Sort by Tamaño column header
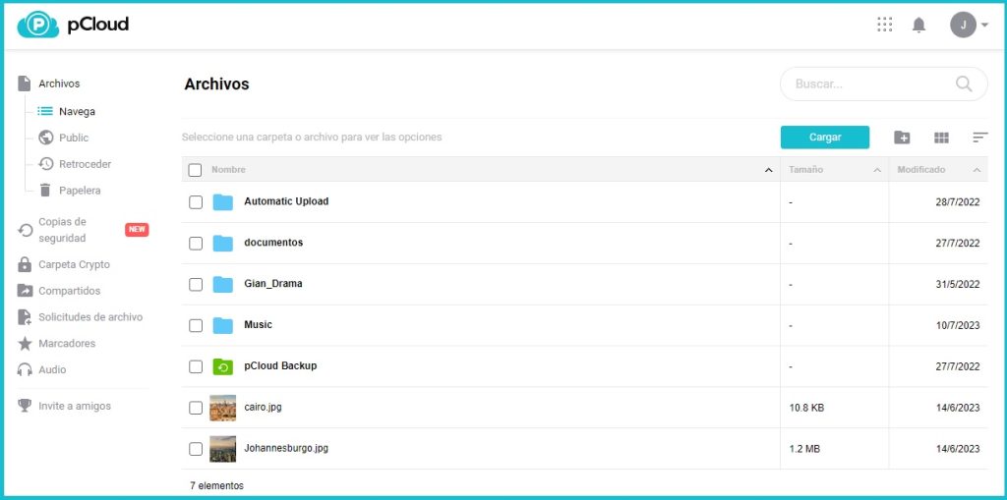1007x500 pixels. point(806,170)
